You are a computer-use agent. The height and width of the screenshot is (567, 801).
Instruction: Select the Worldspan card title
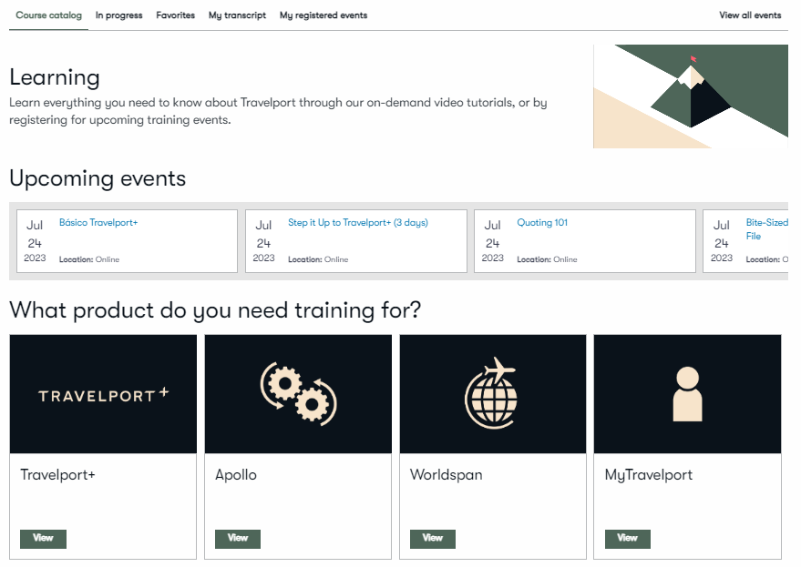point(446,475)
